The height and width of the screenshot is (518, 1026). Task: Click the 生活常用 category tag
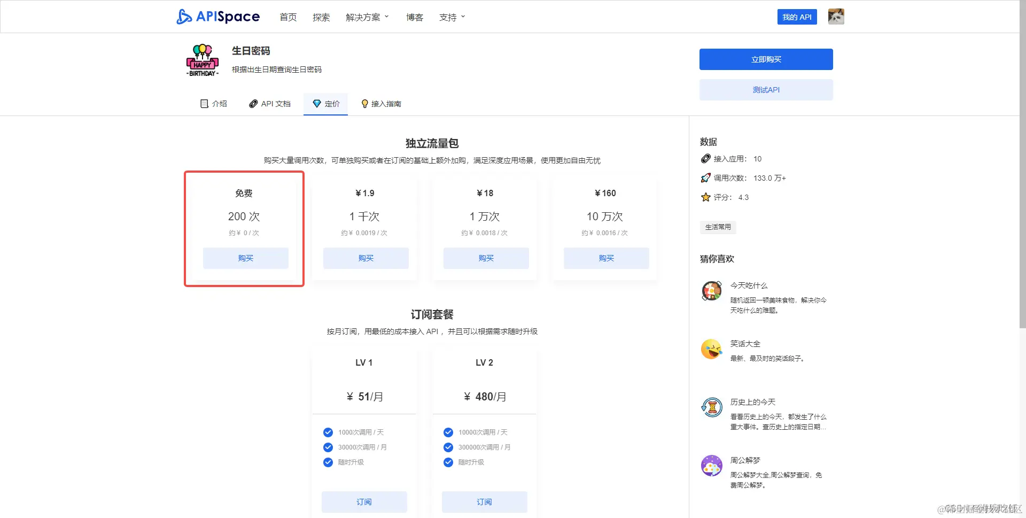(718, 227)
